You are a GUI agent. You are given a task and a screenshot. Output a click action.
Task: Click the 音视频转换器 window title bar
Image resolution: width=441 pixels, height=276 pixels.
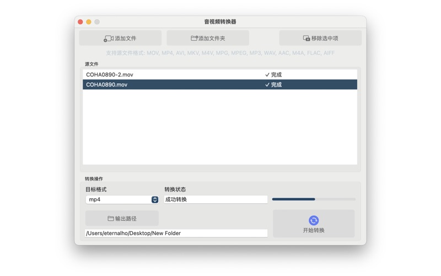220,22
